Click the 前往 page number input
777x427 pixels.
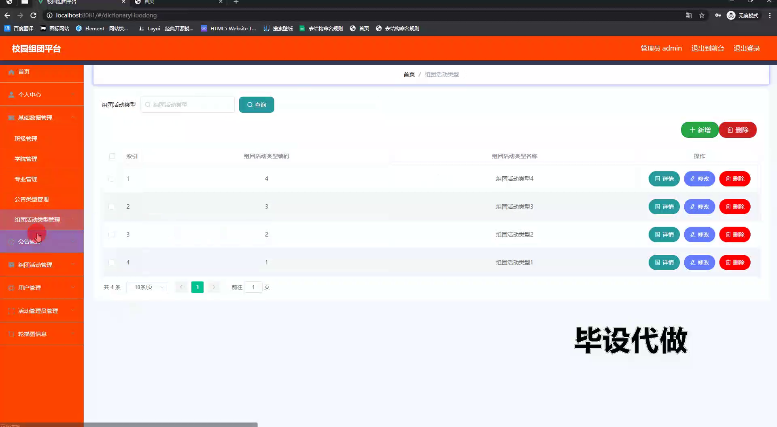point(253,287)
